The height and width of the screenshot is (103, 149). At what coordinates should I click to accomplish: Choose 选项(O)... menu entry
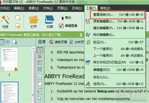[115, 84]
